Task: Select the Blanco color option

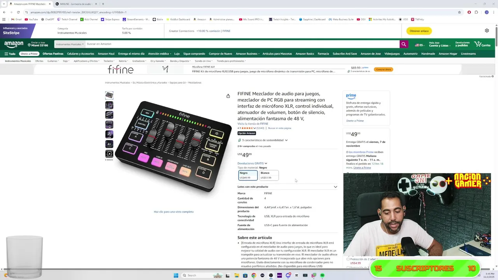Action: [x=269, y=175]
